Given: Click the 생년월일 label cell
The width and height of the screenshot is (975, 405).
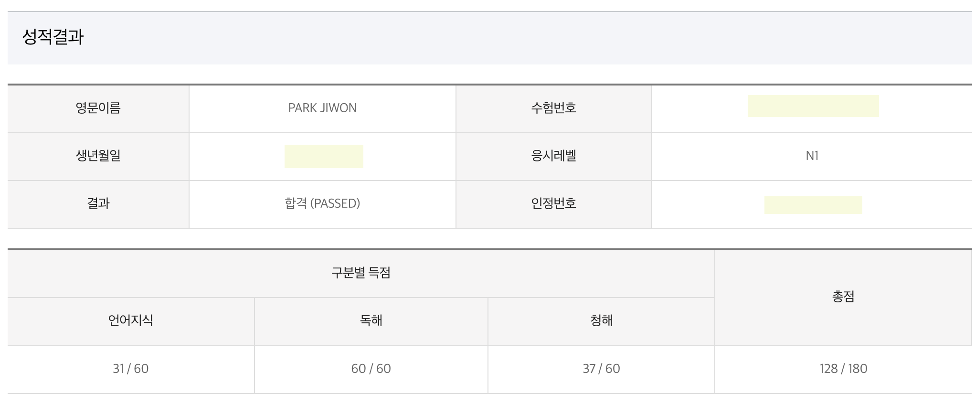Looking at the screenshot, I should [x=98, y=156].
